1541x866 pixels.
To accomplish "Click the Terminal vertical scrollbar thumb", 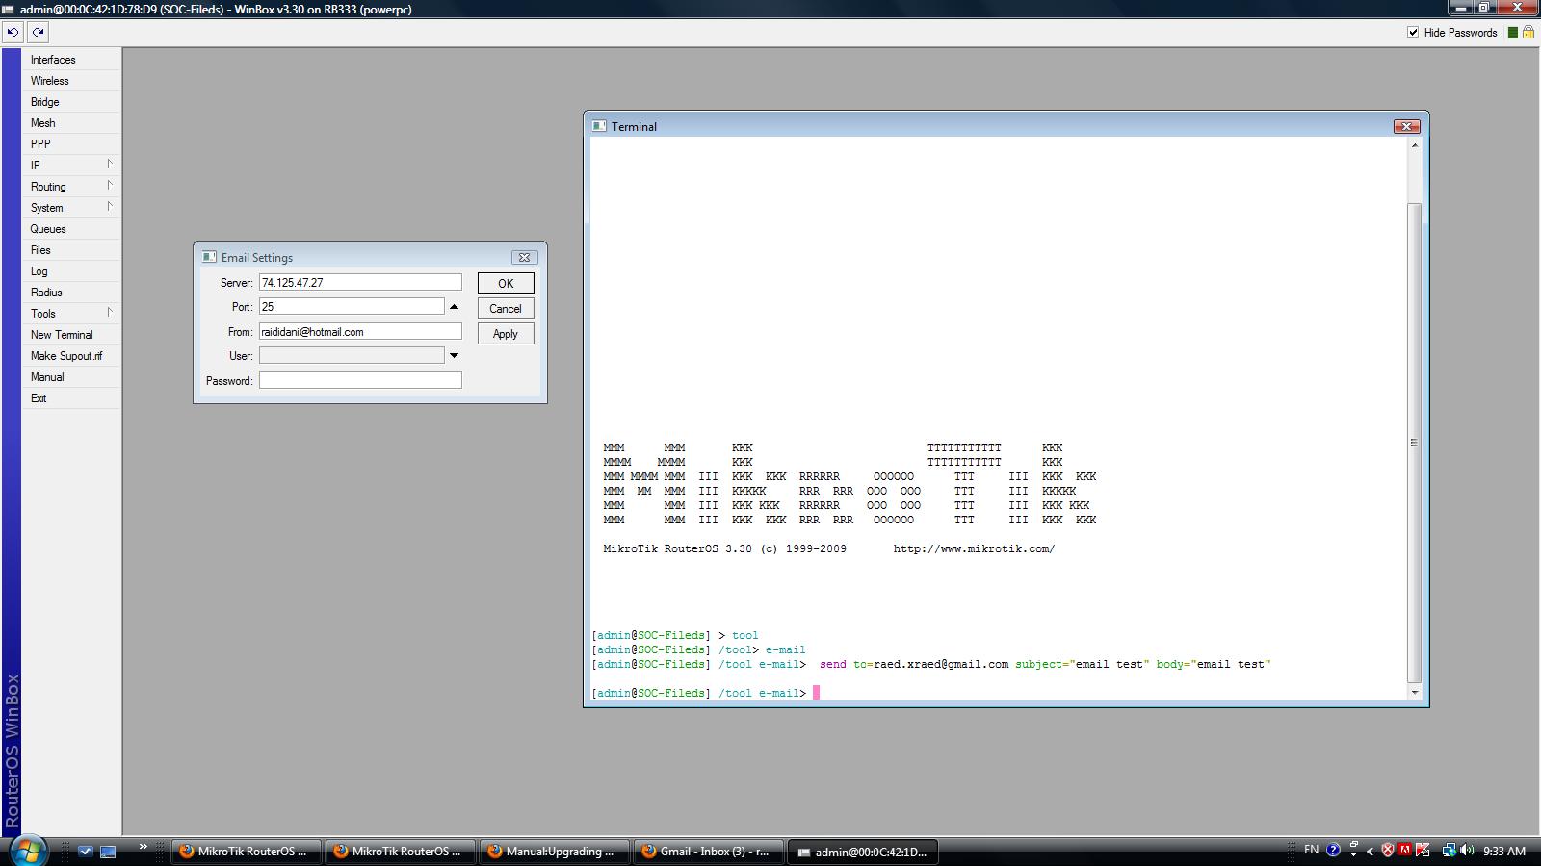I will coord(1415,442).
